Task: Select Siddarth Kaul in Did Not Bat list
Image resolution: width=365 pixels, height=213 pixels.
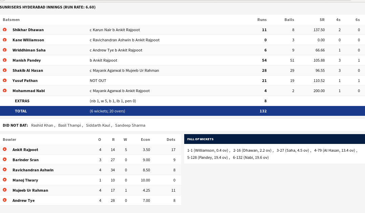Action: pos(98,125)
